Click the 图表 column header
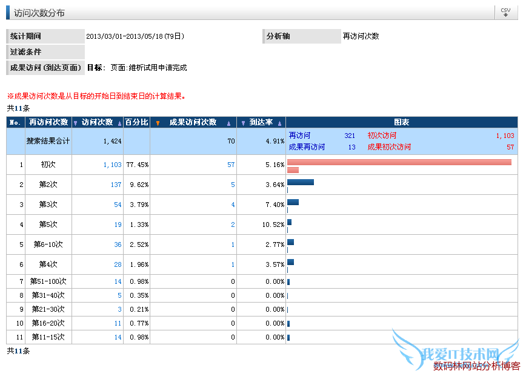Image resolution: width=523 pixels, height=374 pixels. click(401, 122)
